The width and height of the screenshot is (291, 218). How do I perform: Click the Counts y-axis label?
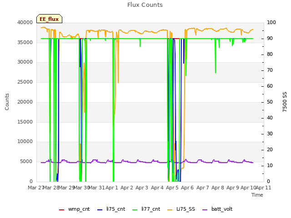point(7,102)
